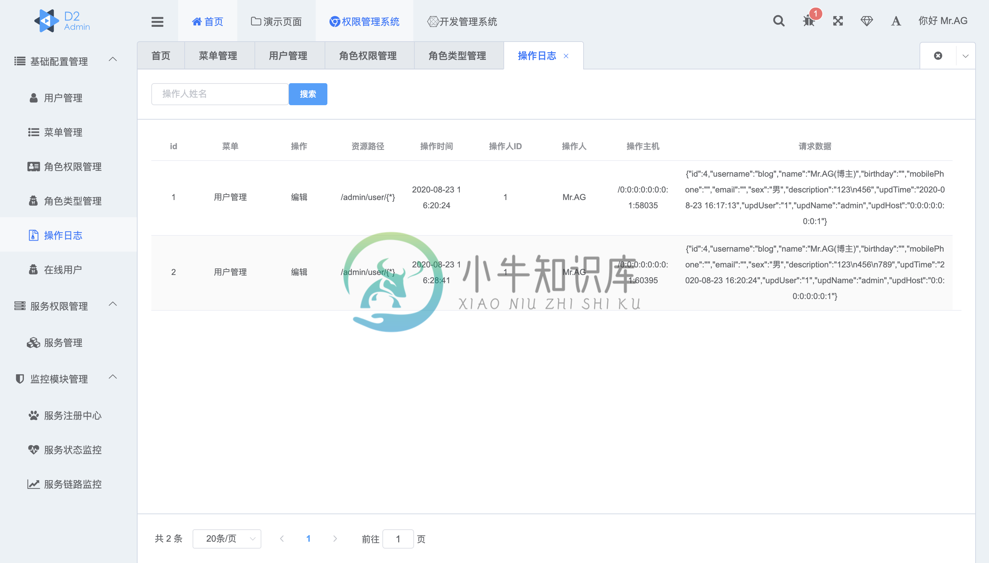This screenshot has width=989, height=563.
Task: Click the icon in 开发管理系统 menu
Action: pos(433,22)
